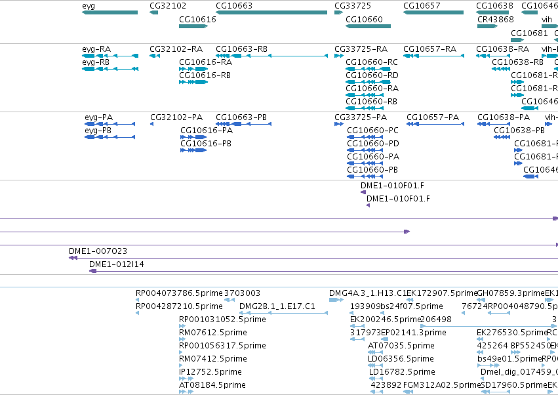Select EST RP001031052.5prime
558x395 pixels.
(222, 320)
